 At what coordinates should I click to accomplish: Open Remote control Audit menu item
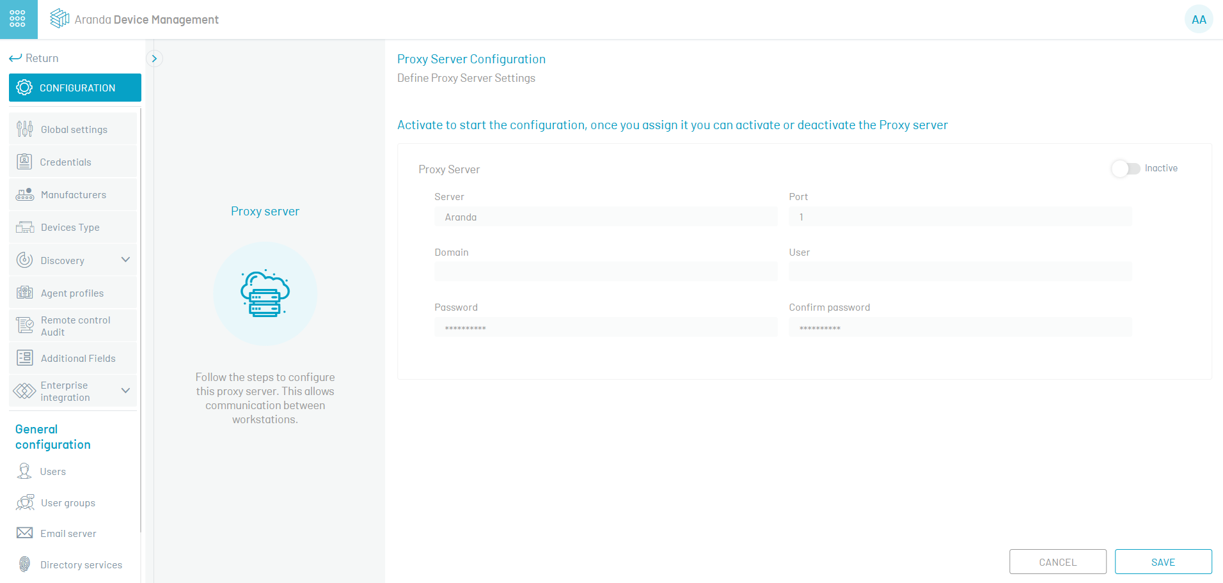[73, 325]
